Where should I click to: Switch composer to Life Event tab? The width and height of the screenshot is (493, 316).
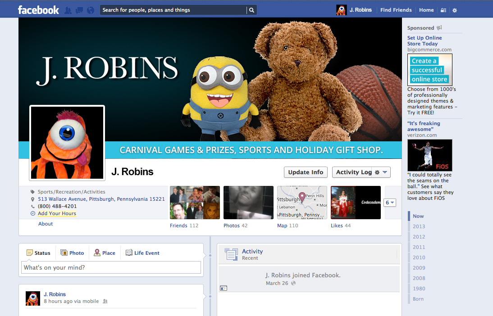tap(143, 253)
